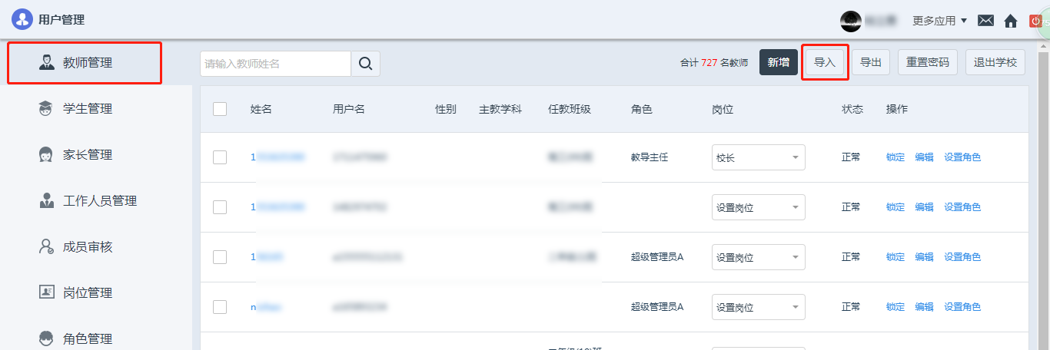Screen dimensions: 1050x350
Task: Click the 用户名 column header
Action: [349, 109]
